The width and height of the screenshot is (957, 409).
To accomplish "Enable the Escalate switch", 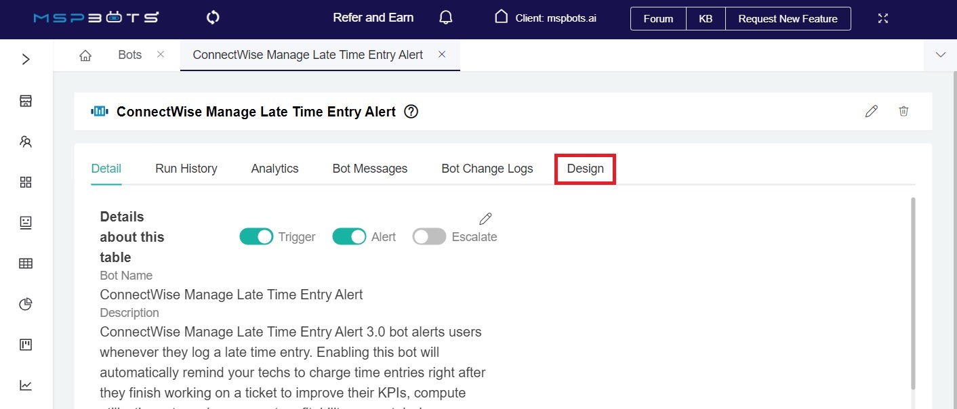I will [430, 237].
